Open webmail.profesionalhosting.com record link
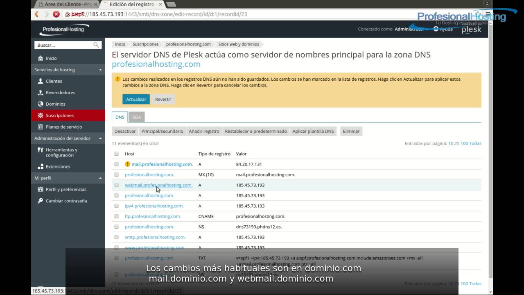This screenshot has width=524, height=295. (158, 185)
